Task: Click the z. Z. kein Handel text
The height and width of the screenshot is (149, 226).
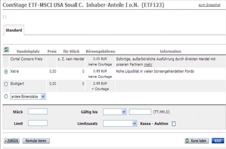Action: (71, 59)
